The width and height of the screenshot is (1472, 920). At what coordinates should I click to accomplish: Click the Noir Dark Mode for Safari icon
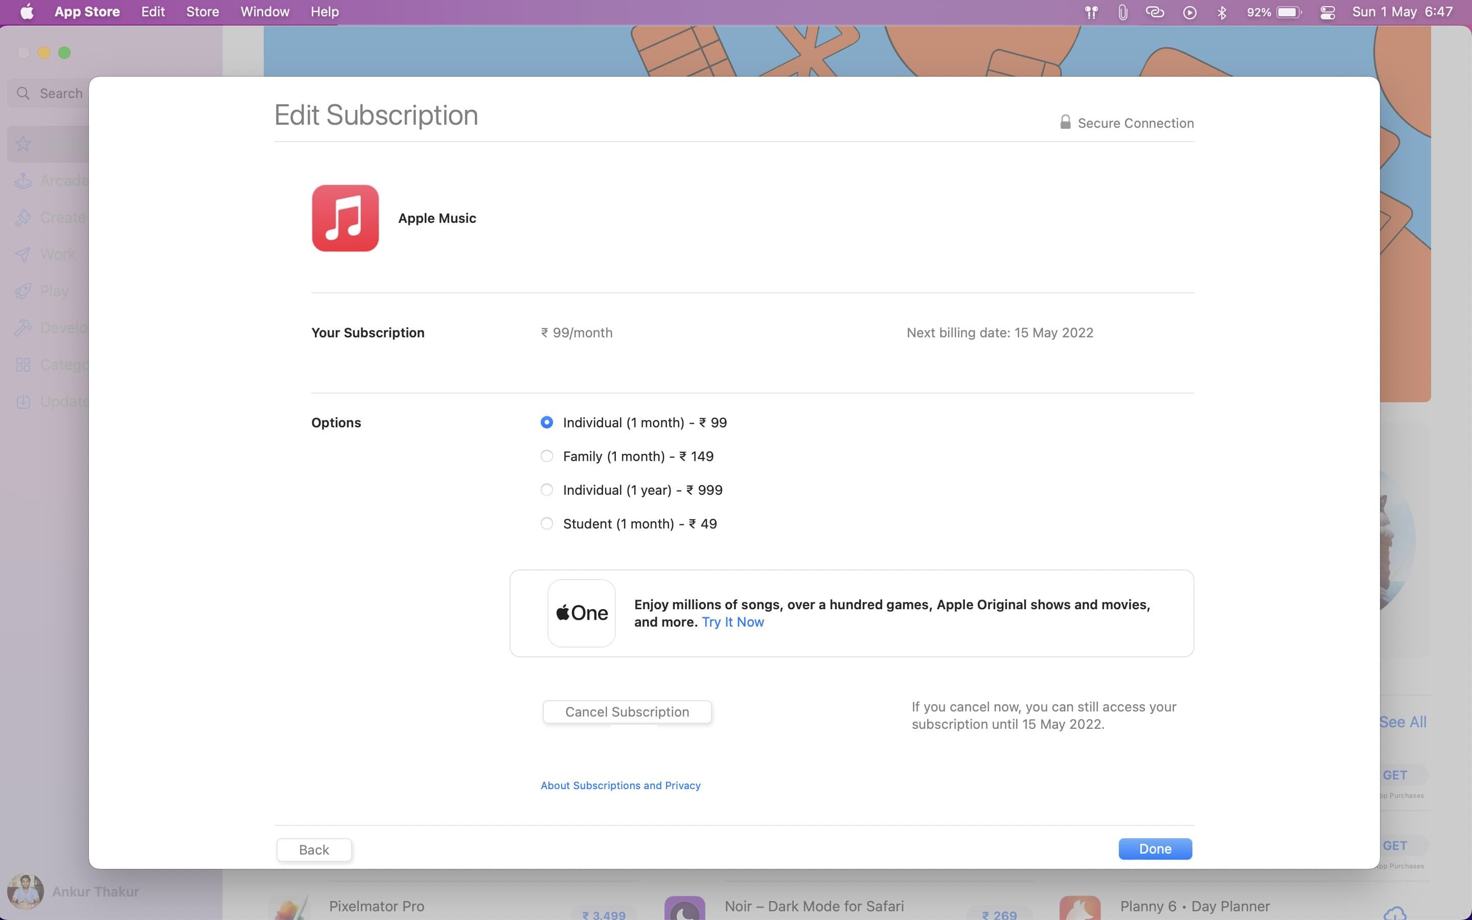click(685, 908)
